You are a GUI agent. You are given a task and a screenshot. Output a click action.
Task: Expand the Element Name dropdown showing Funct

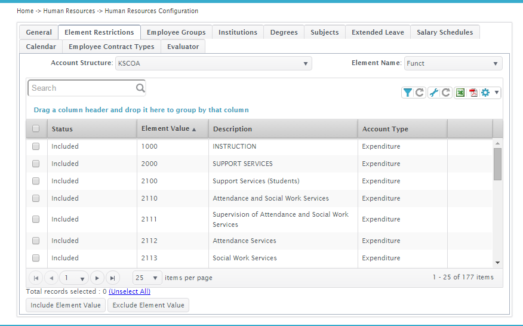453,63
